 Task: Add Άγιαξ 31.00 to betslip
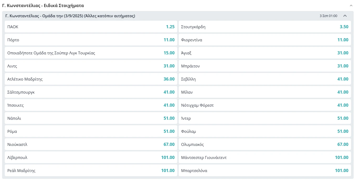pos(264,53)
